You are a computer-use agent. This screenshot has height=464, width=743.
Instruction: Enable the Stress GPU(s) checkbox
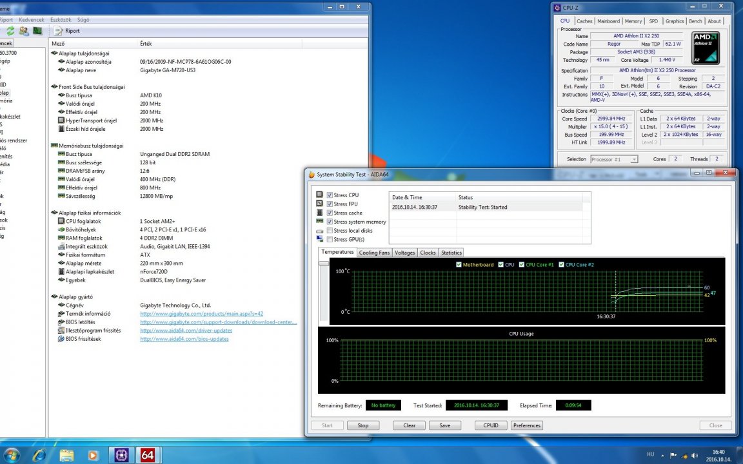[x=330, y=240]
